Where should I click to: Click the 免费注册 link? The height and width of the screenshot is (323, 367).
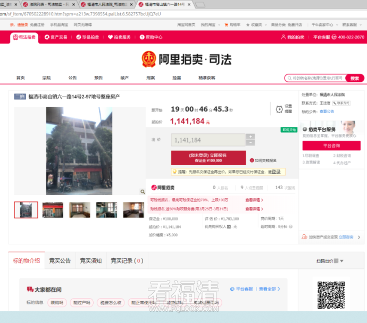(x=37, y=25)
